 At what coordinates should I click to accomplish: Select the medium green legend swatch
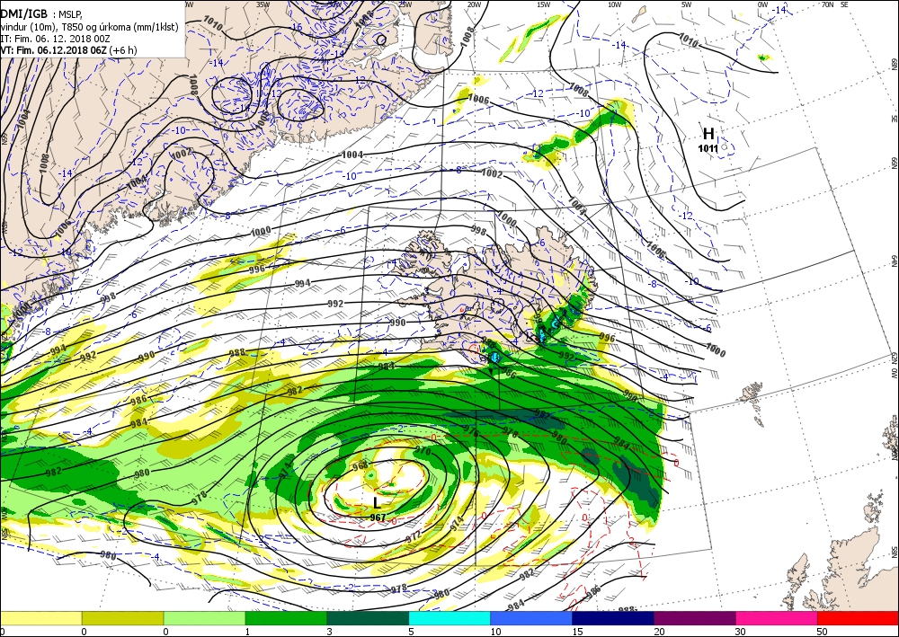click(x=286, y=618)
